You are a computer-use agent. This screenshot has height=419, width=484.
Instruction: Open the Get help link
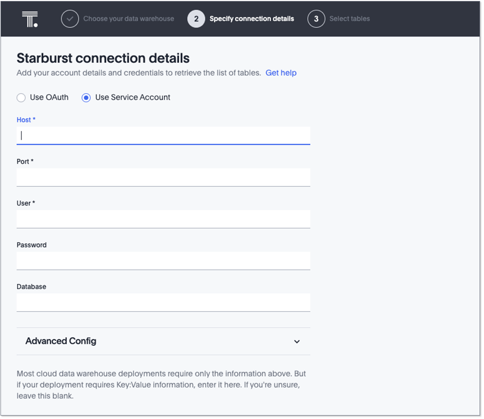coord(281,73)
